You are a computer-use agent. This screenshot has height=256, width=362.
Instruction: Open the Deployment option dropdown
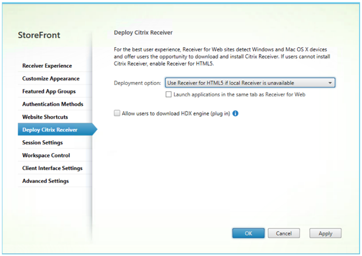click(250, 83)
